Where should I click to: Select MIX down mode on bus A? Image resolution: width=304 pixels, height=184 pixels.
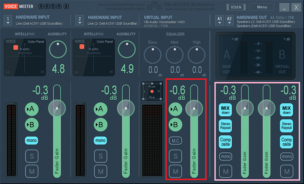[x=225, y=110]
